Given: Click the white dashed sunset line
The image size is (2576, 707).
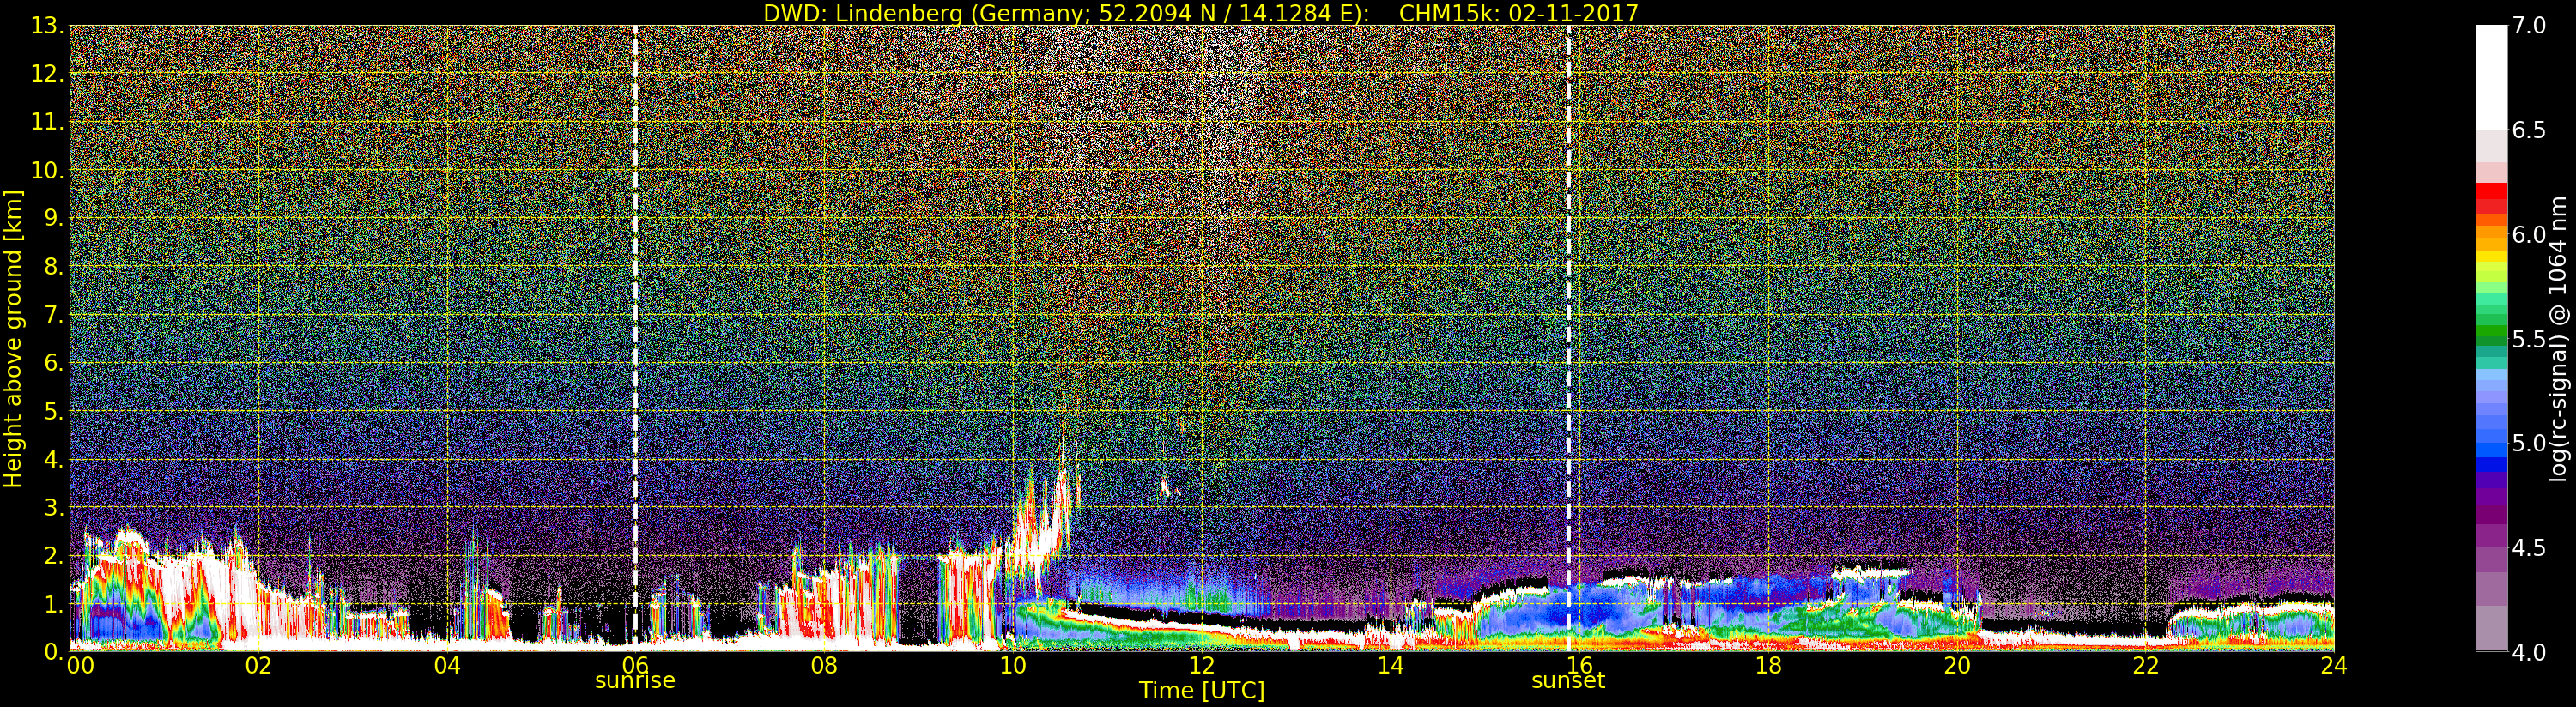Looking at the screenshot, I should point(1568,300).
